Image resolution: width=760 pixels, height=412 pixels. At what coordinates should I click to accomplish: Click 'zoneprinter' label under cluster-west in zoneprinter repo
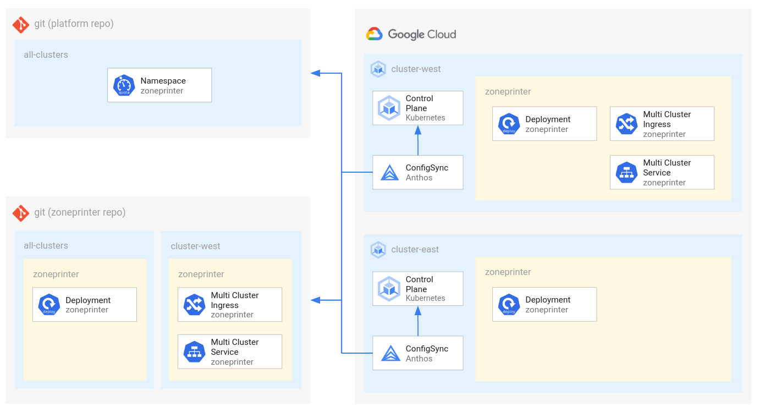[x=201, y=274]
